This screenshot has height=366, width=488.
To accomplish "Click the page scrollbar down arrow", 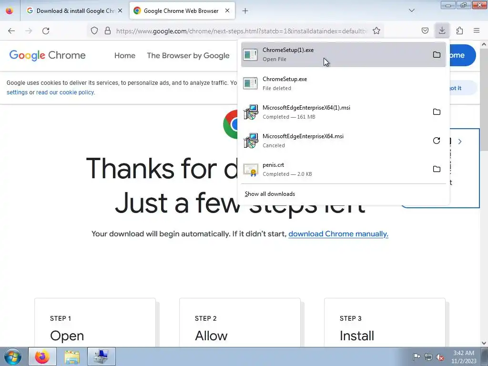I will click(x=484, y=343).
